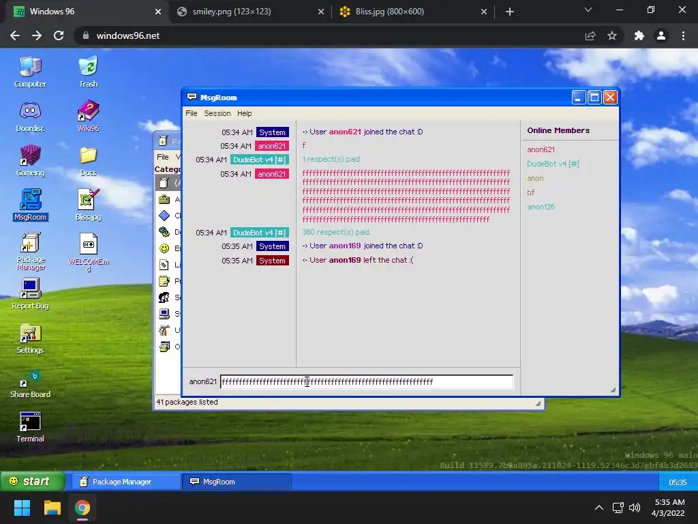Open the Session menu in MsgRoom

pos(217,113)
